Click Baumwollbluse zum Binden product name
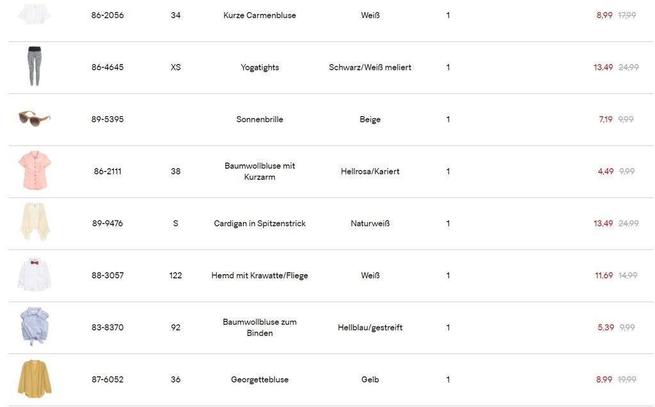Image resolution: width=655 pixels, height=407 pixels. [260, 327]
